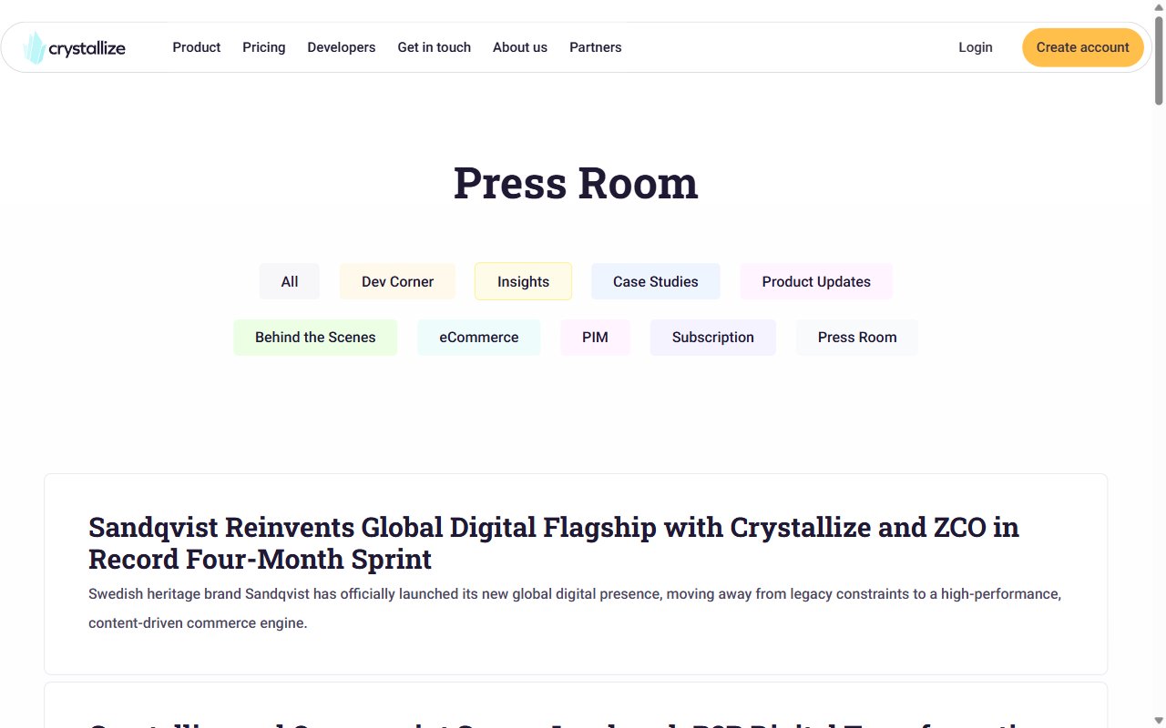The image size is (1166, 728).
Task: Go to Pricing page
Action: point(264,47)
